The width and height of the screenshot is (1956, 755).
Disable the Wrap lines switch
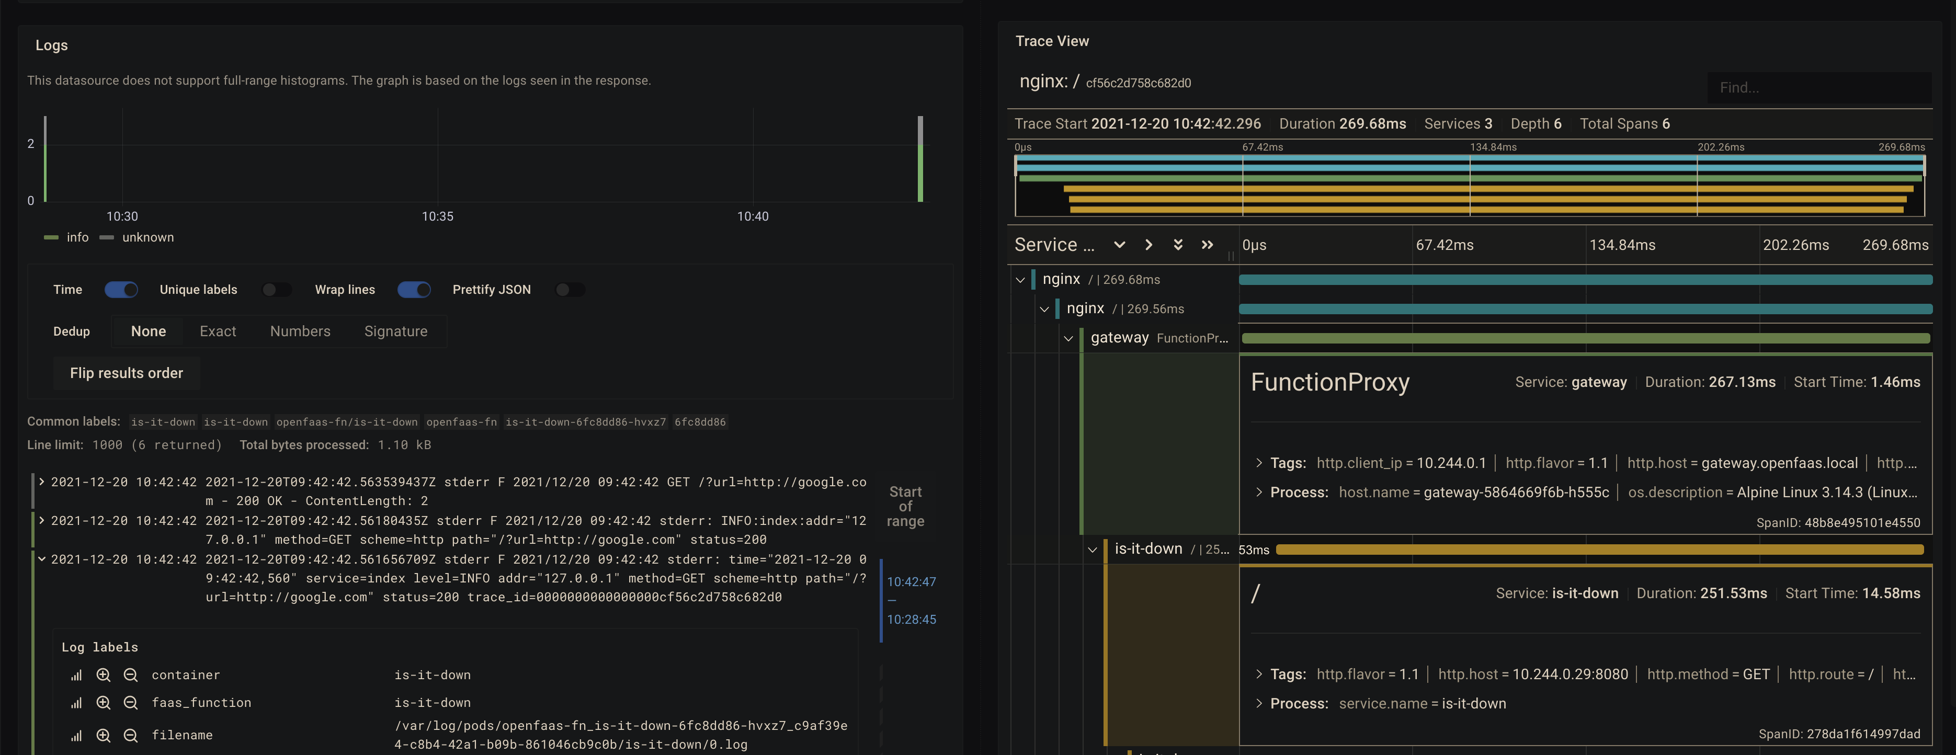click(x=414, y=290)
